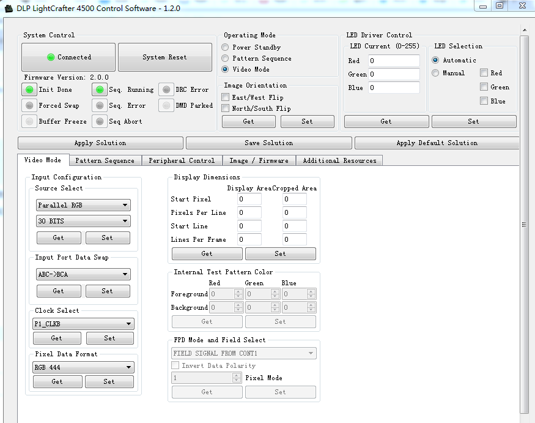Screen dimensions: 535x423
Task: Click Get under Source Select
Action: [59, 238]
